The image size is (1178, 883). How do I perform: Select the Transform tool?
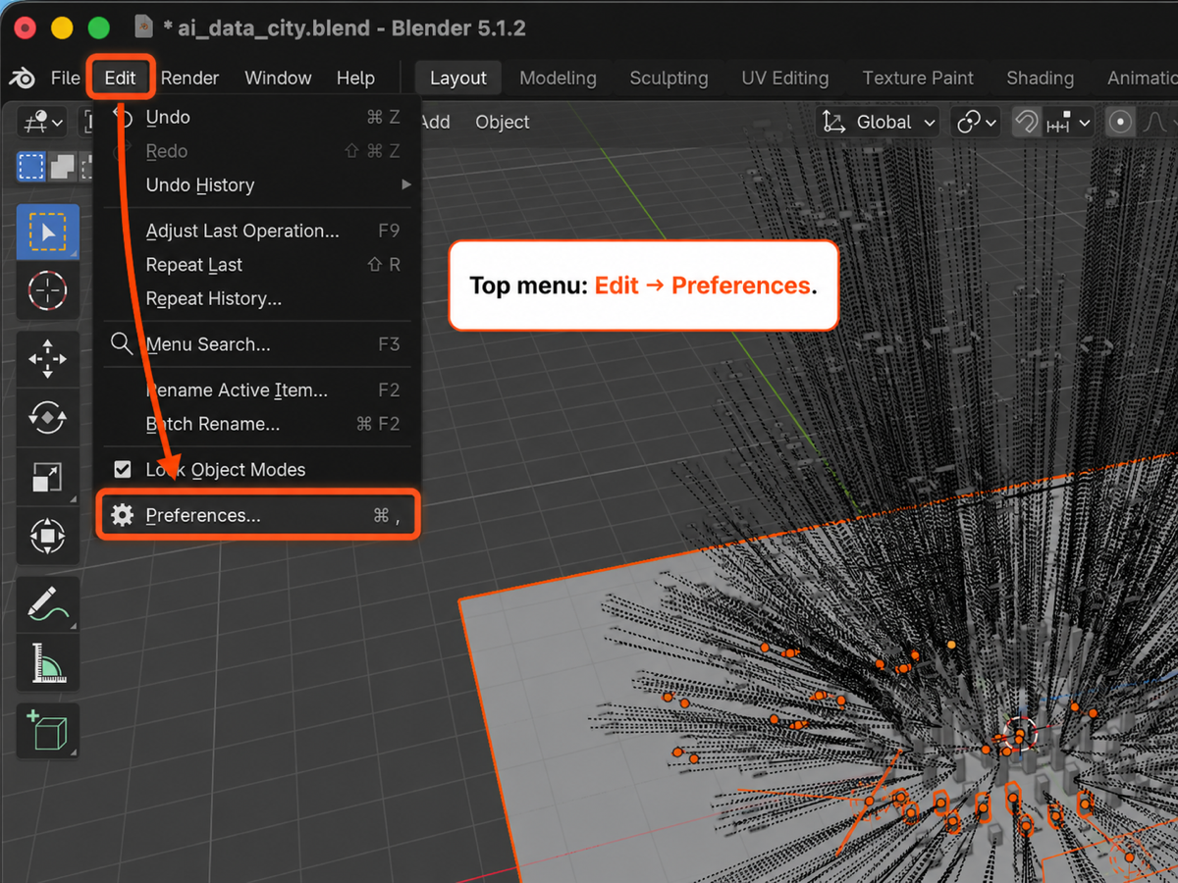tap(48, 536)
